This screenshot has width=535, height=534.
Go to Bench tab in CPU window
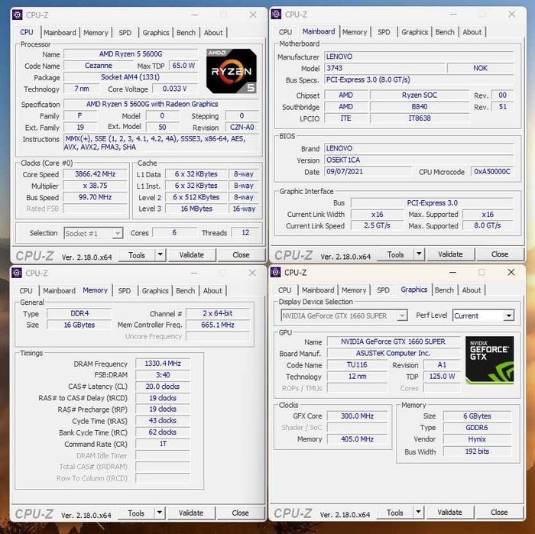click(186, 33)
